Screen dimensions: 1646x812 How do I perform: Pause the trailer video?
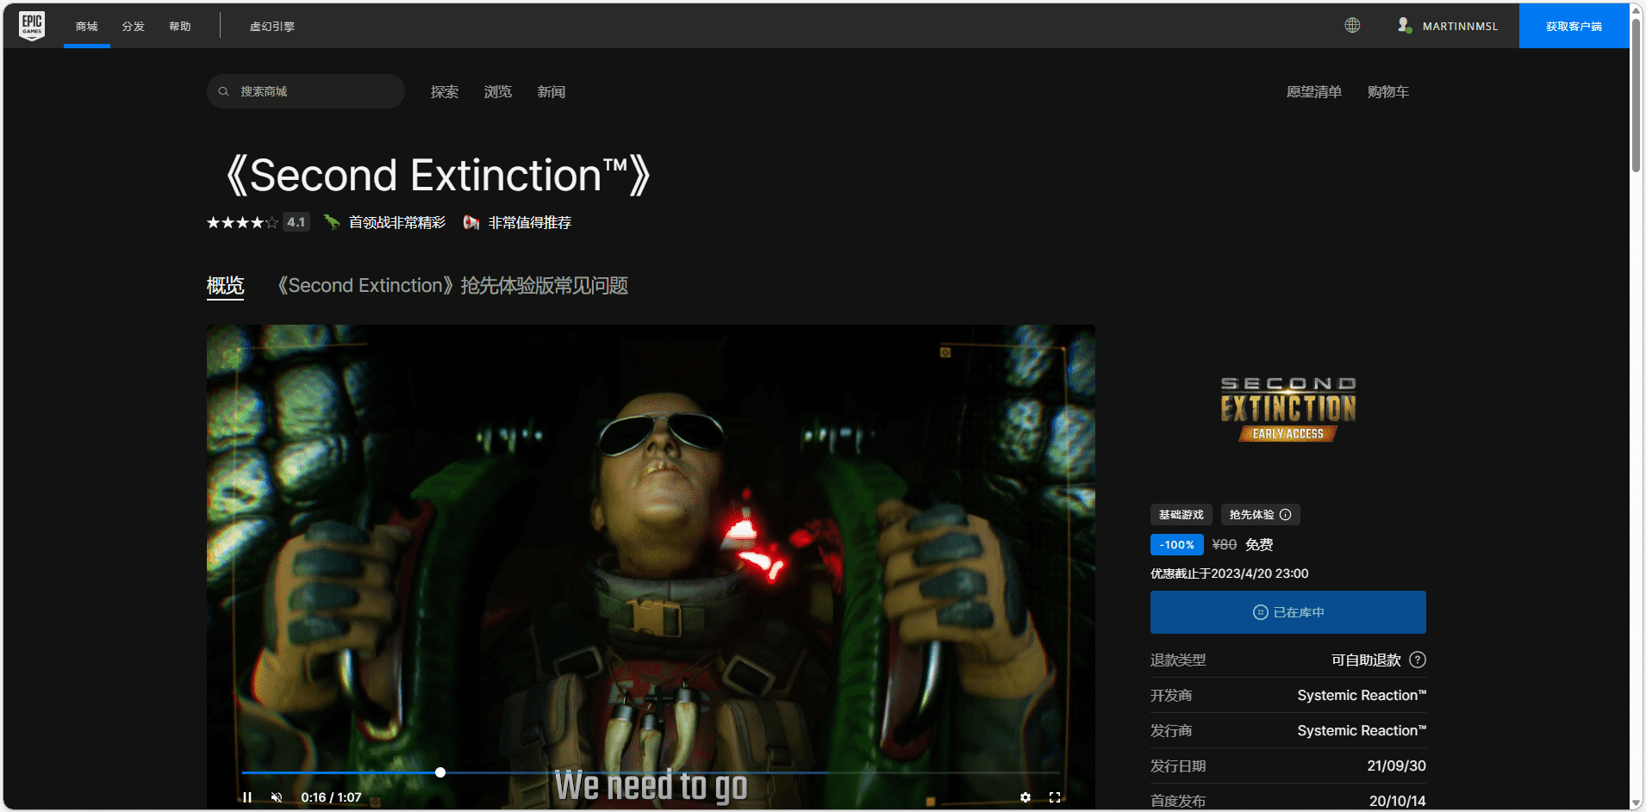247,797
